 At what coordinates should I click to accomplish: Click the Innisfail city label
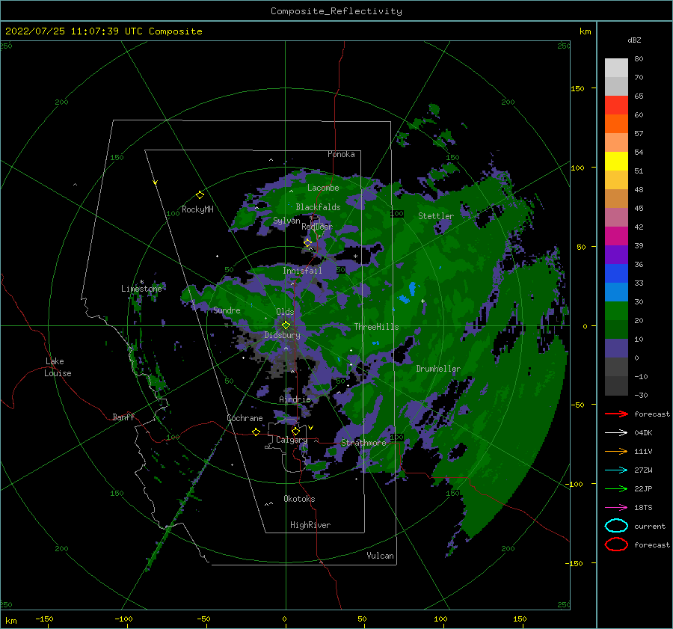[x=302, y=271]
